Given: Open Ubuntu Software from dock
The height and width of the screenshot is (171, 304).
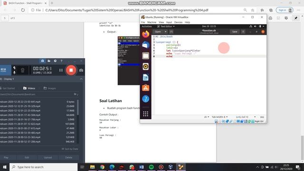Looking at the screenshot, I should [146, 88].
